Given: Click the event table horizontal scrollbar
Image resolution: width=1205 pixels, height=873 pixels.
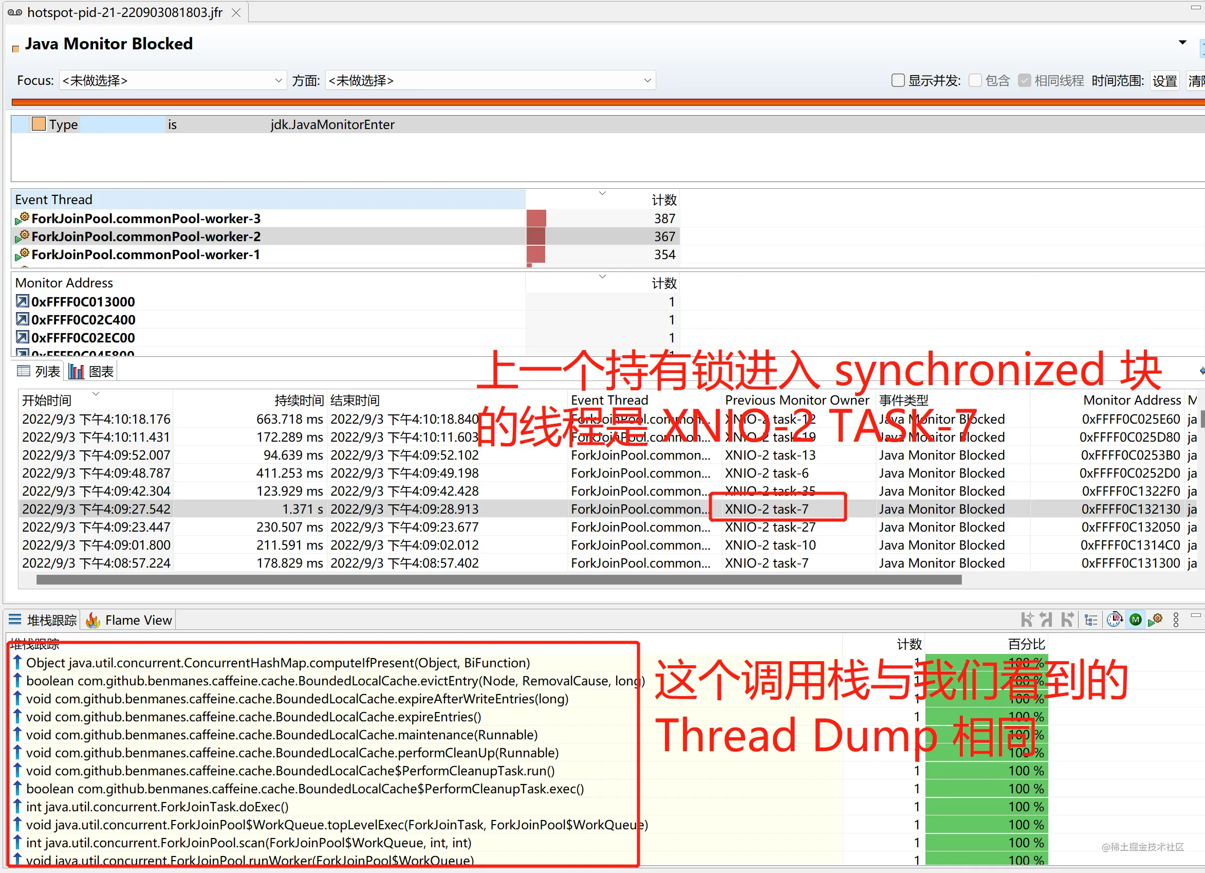Looking at the screenshot, I should point(498,580).
